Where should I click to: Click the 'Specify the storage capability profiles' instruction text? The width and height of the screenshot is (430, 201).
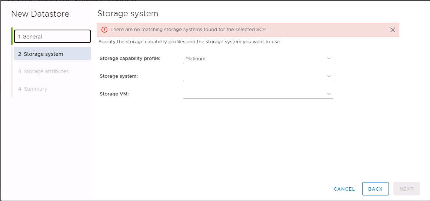click(190, 42)
